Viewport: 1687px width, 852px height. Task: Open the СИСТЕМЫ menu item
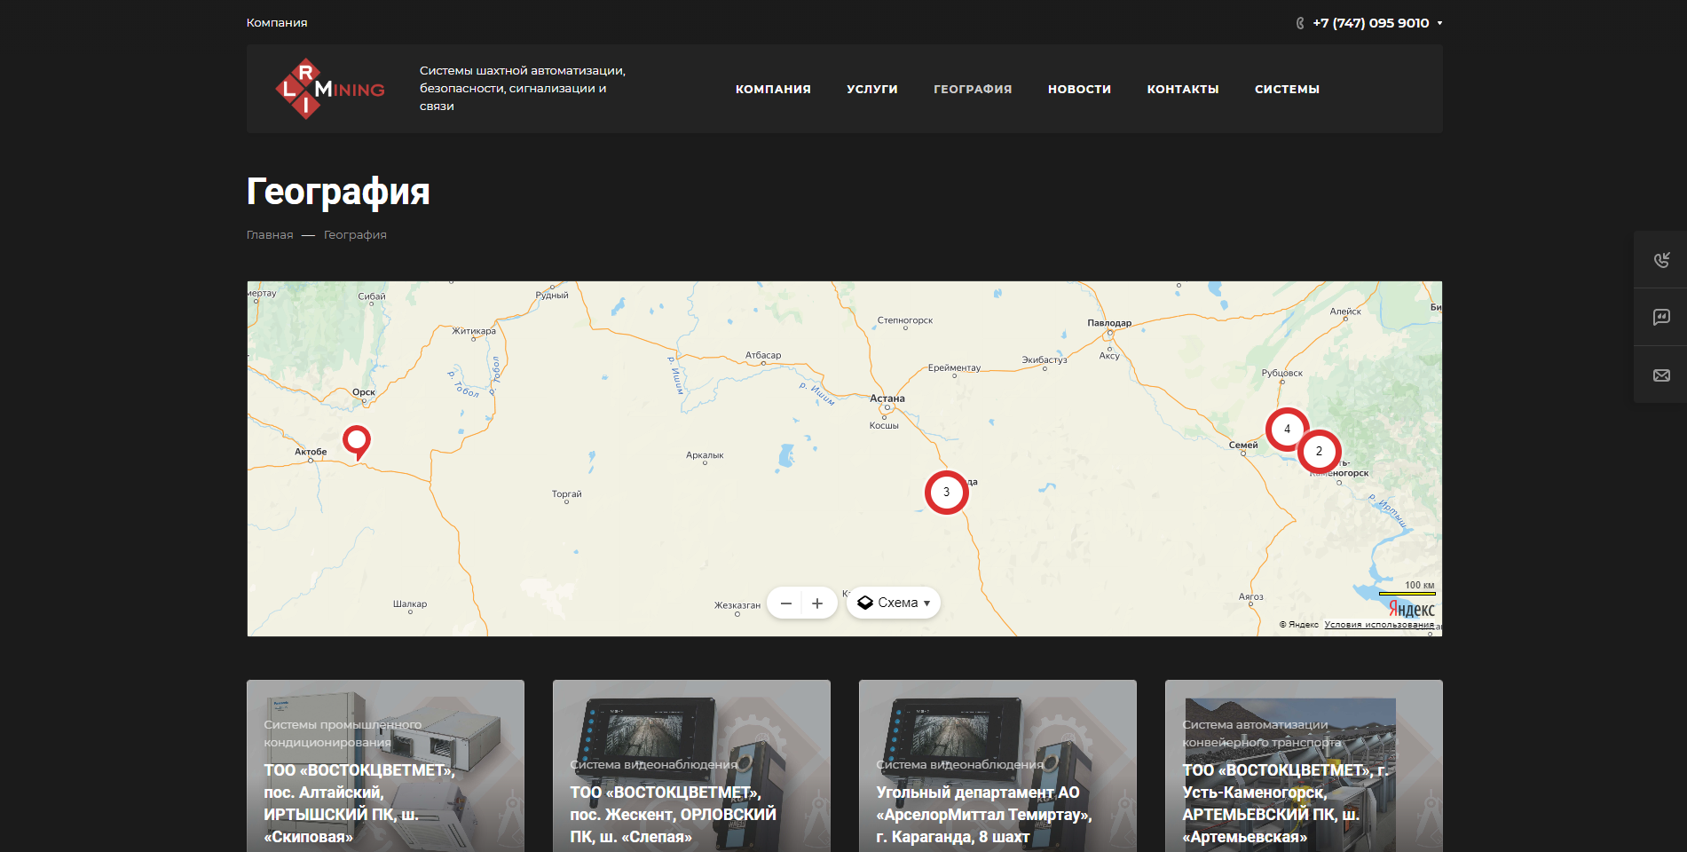point(1287,89)
